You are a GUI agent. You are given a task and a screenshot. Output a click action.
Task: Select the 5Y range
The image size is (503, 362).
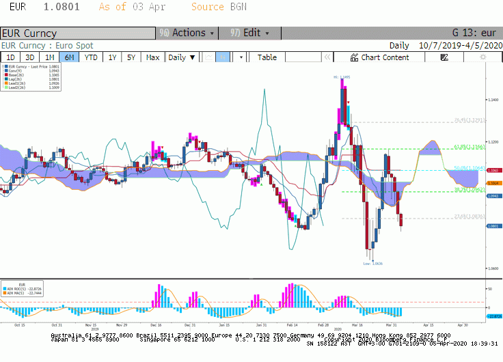131,57
